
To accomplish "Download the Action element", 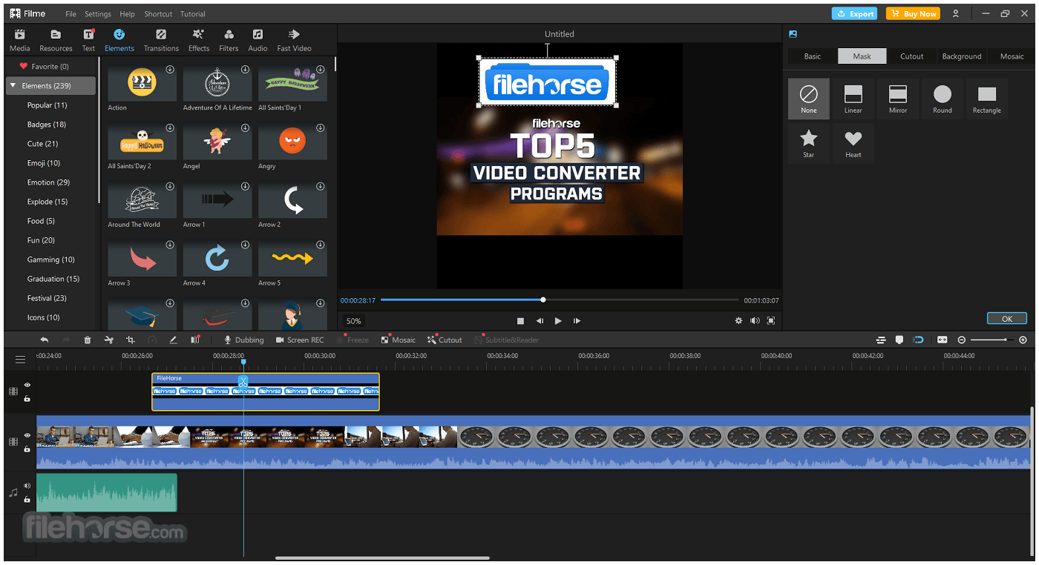I will pyautogui.click(x=170, y=70).
